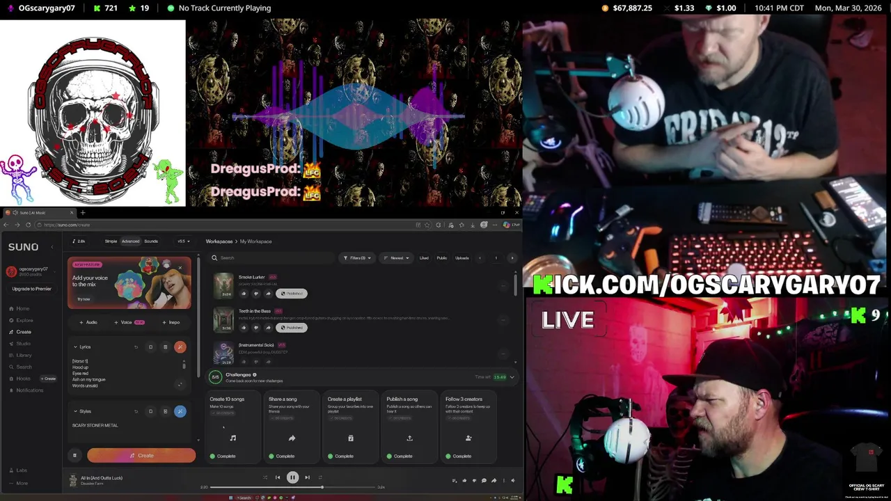Open the Smoke Lurker cover thumbnail
The width and height of the screenshot is (891, 501).
click(223, 285)
